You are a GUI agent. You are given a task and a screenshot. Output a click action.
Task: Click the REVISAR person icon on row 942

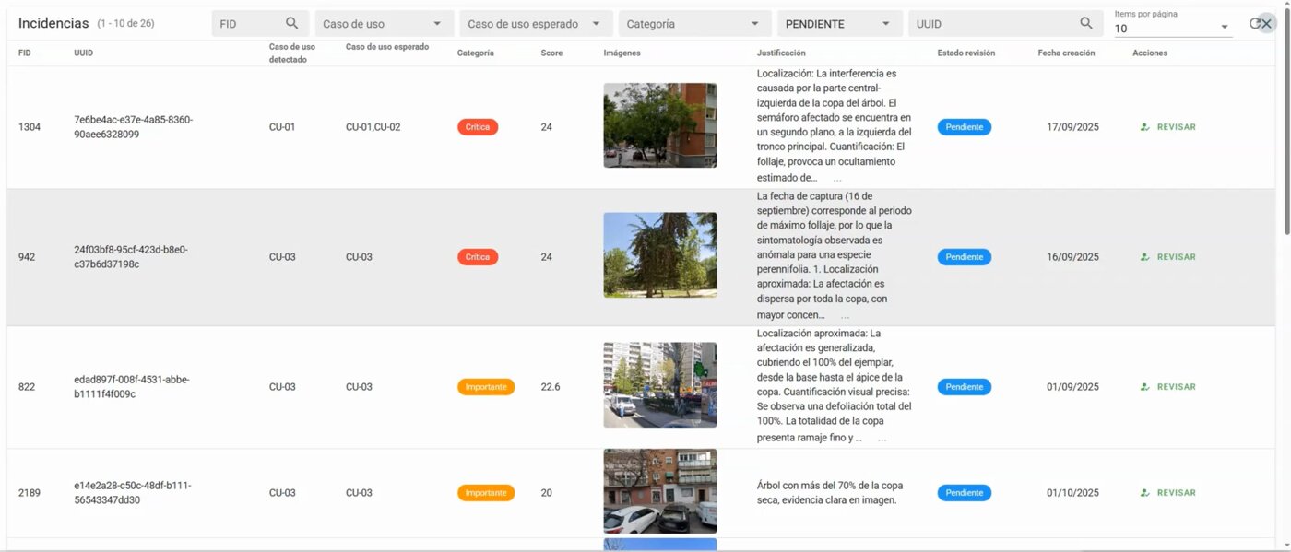pyautogui.click(x=1143, y=256)
